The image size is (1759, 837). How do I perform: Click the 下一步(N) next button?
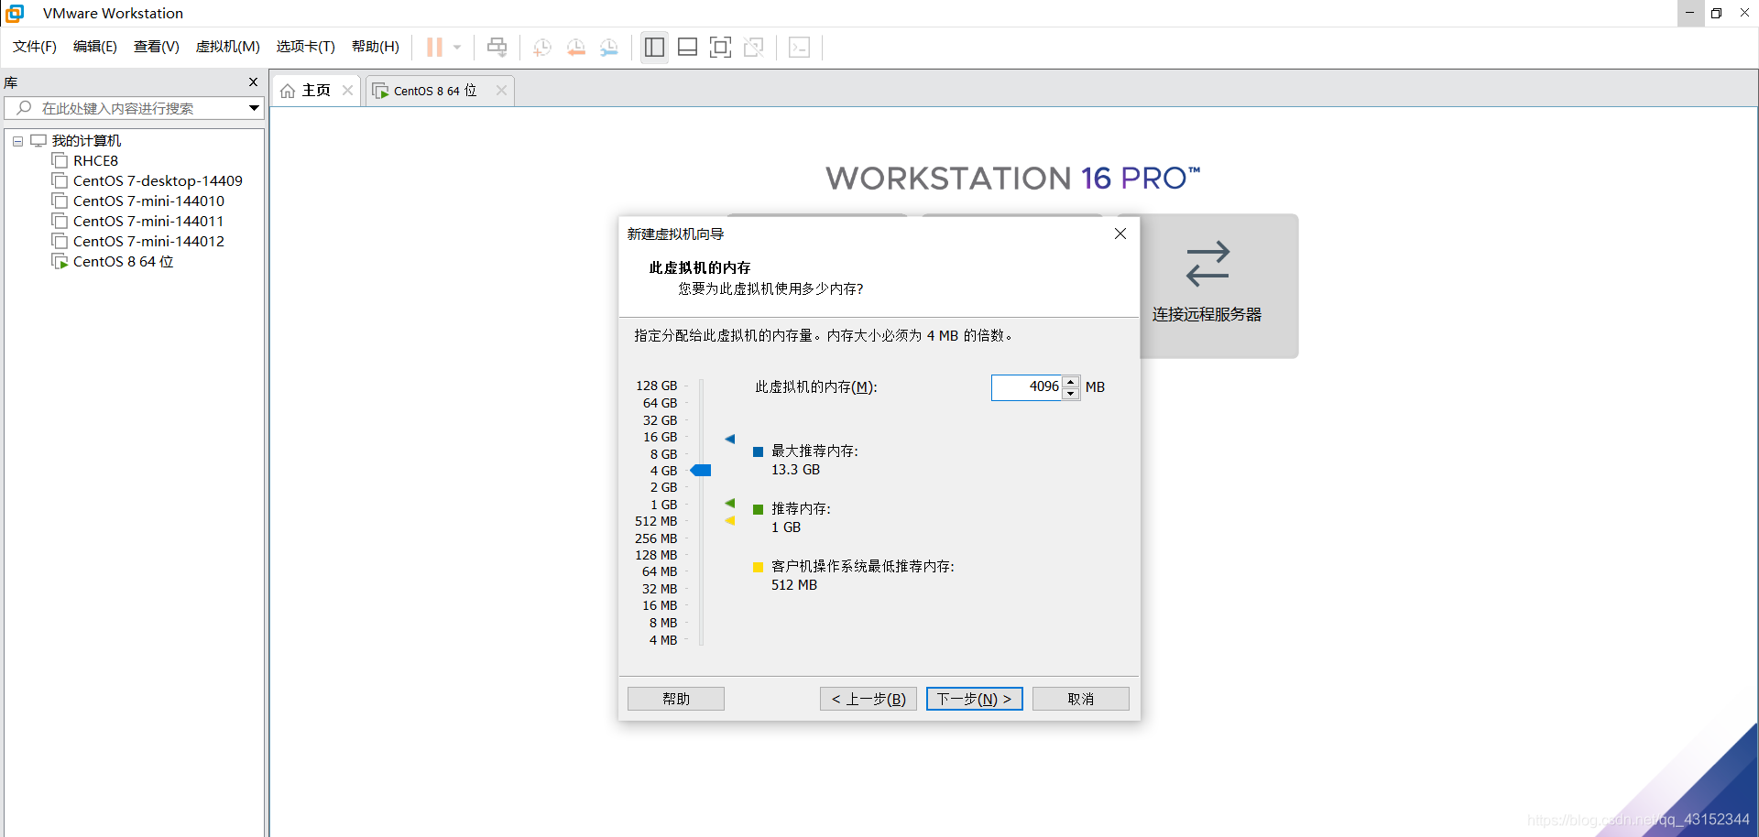coord(975,699)
